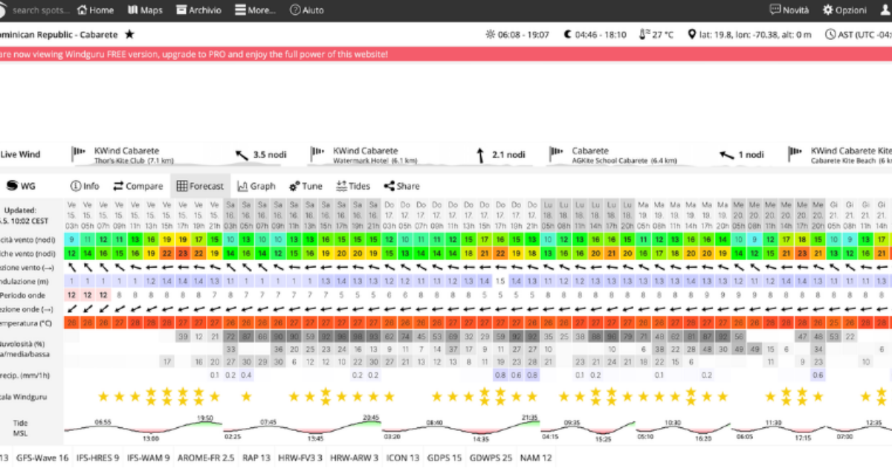
Task: Open the More... menu
Action: tap(255, 10)
